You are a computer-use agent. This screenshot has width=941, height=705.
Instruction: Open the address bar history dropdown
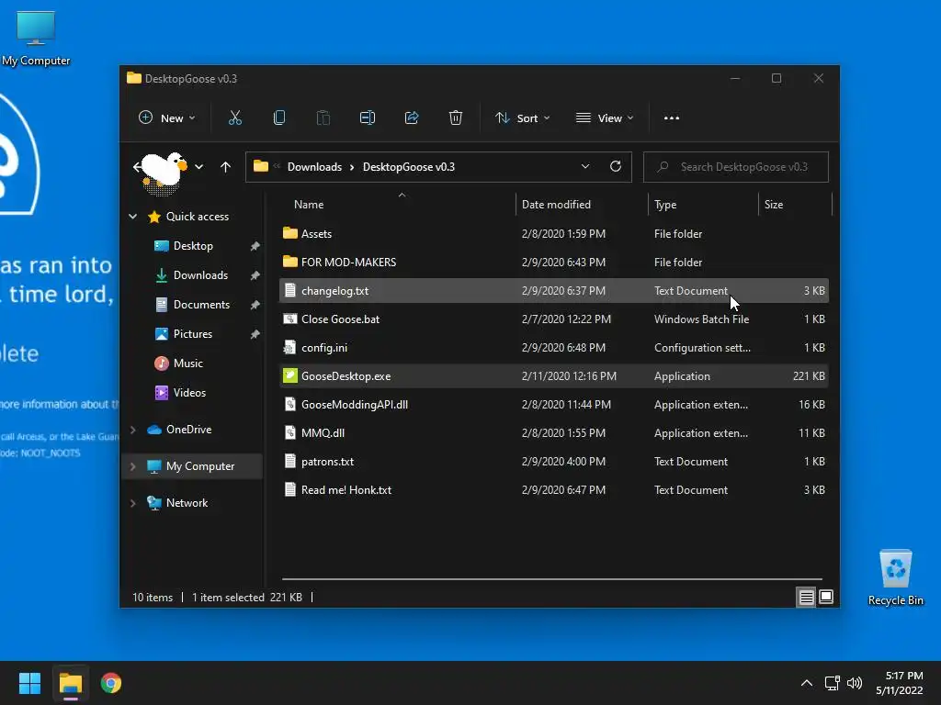pos(585,167)
